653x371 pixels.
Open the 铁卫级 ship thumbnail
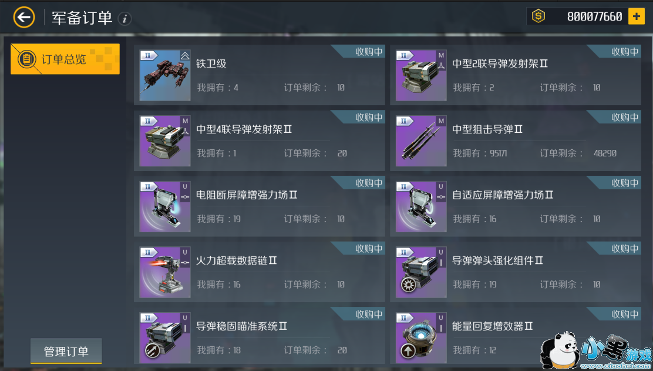click(165, 75)
